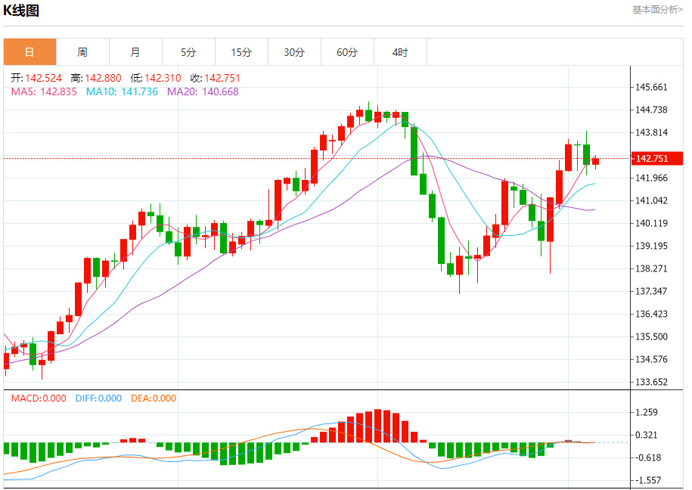Click the DEA value label

click(153, 399)
